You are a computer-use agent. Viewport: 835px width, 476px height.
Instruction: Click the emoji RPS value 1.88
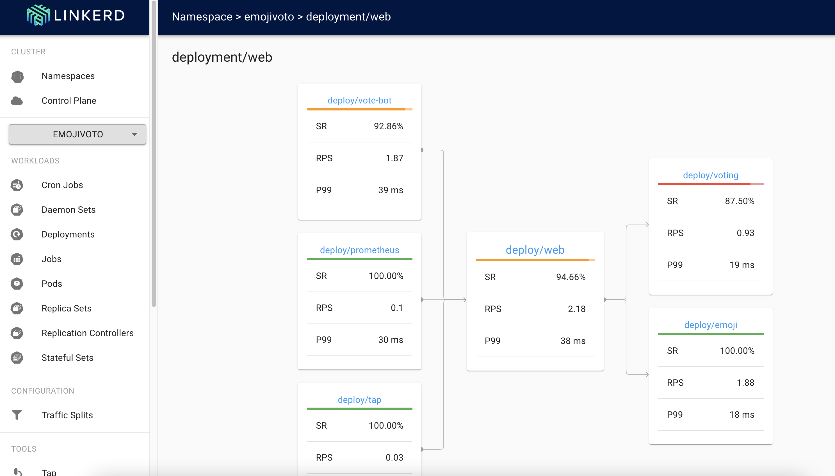[x=746, y=383]
